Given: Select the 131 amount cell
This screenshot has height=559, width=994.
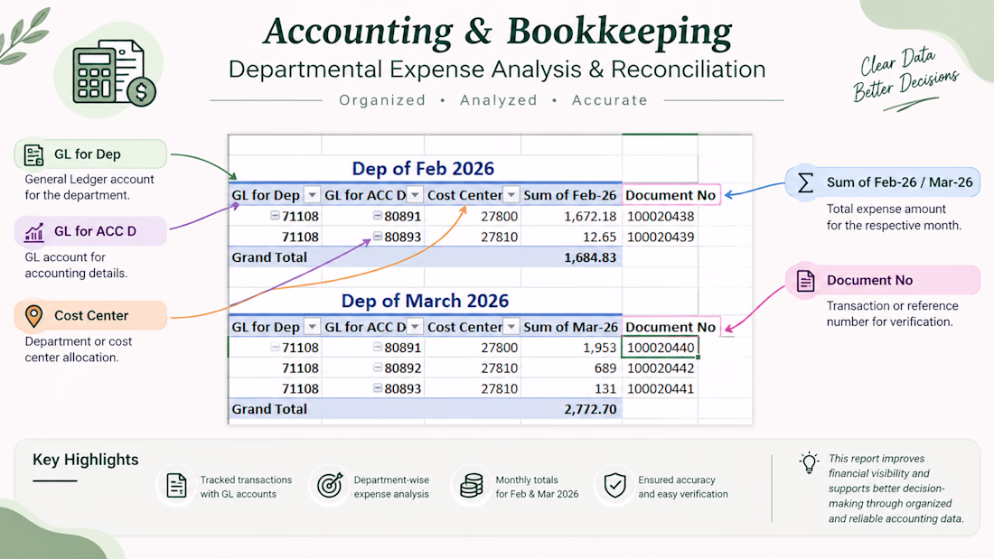Looking at the screenshot, I should coord(571,388).
